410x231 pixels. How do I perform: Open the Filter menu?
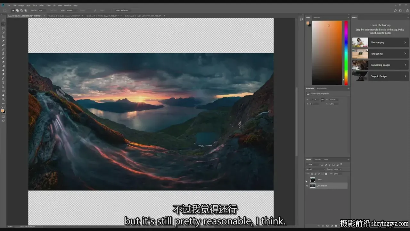coord(48,5)
